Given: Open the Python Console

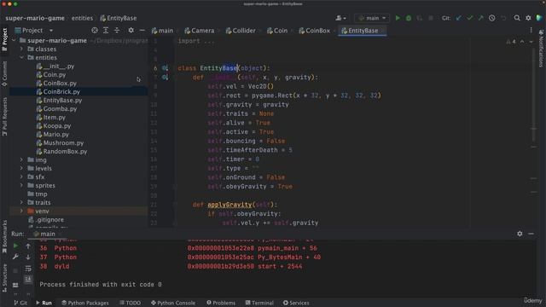Looking at the screenshot, I should (173, 303).
